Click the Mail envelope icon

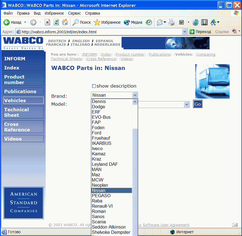(x=160, y=22)
